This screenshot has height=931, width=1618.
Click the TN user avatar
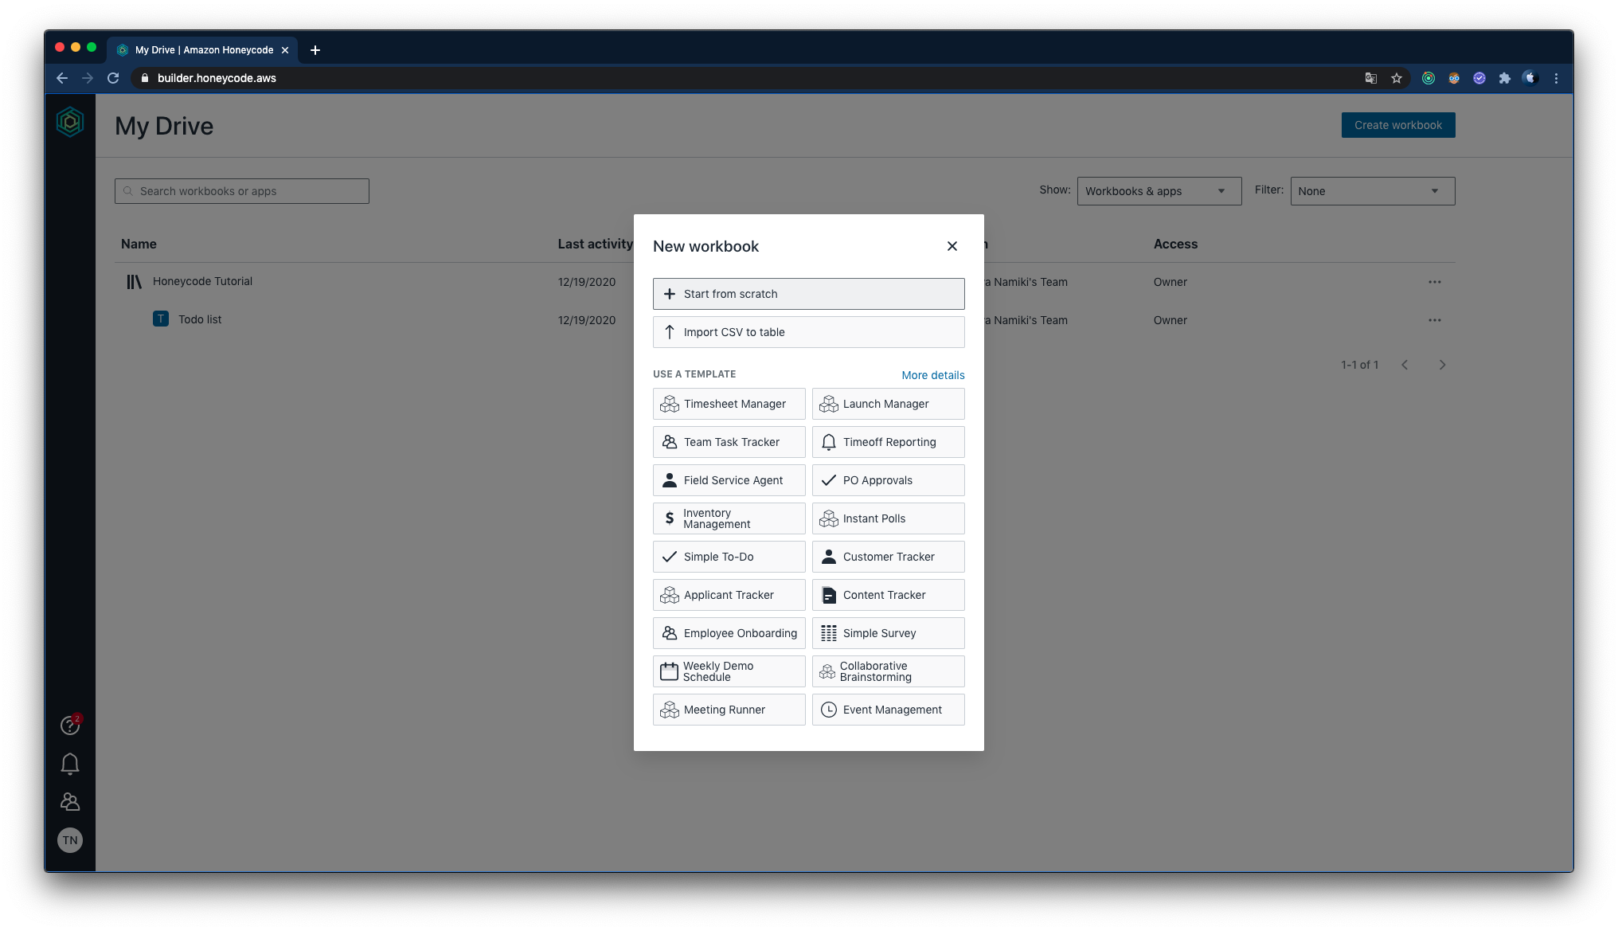click(70, 840)
